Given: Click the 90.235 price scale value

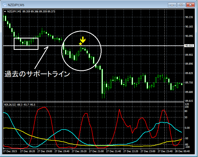Looking at the screenshot, I should [x=189, y=17].
